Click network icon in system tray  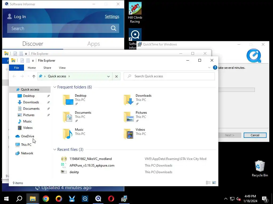click(x=232, y=199)
